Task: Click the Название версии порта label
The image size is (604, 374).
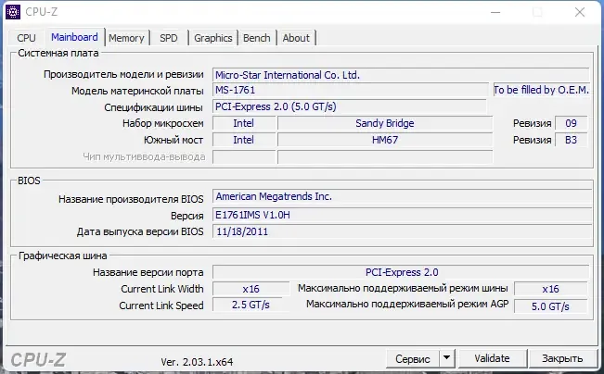Action: [148, 272]
